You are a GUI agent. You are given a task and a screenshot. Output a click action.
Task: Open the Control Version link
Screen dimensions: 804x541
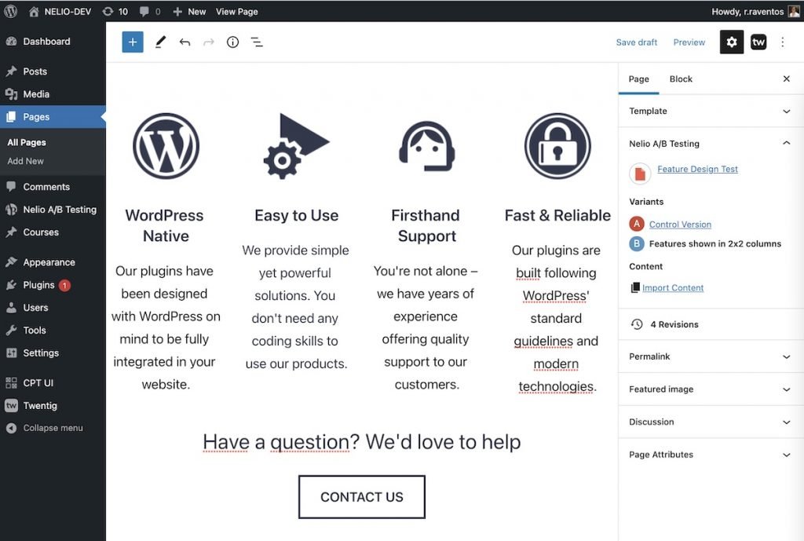click(680, 224)
